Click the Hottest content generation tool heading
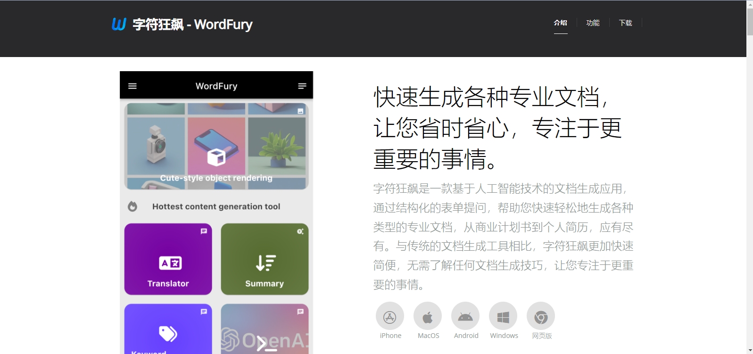753x354 pixels. click(216, 206)
